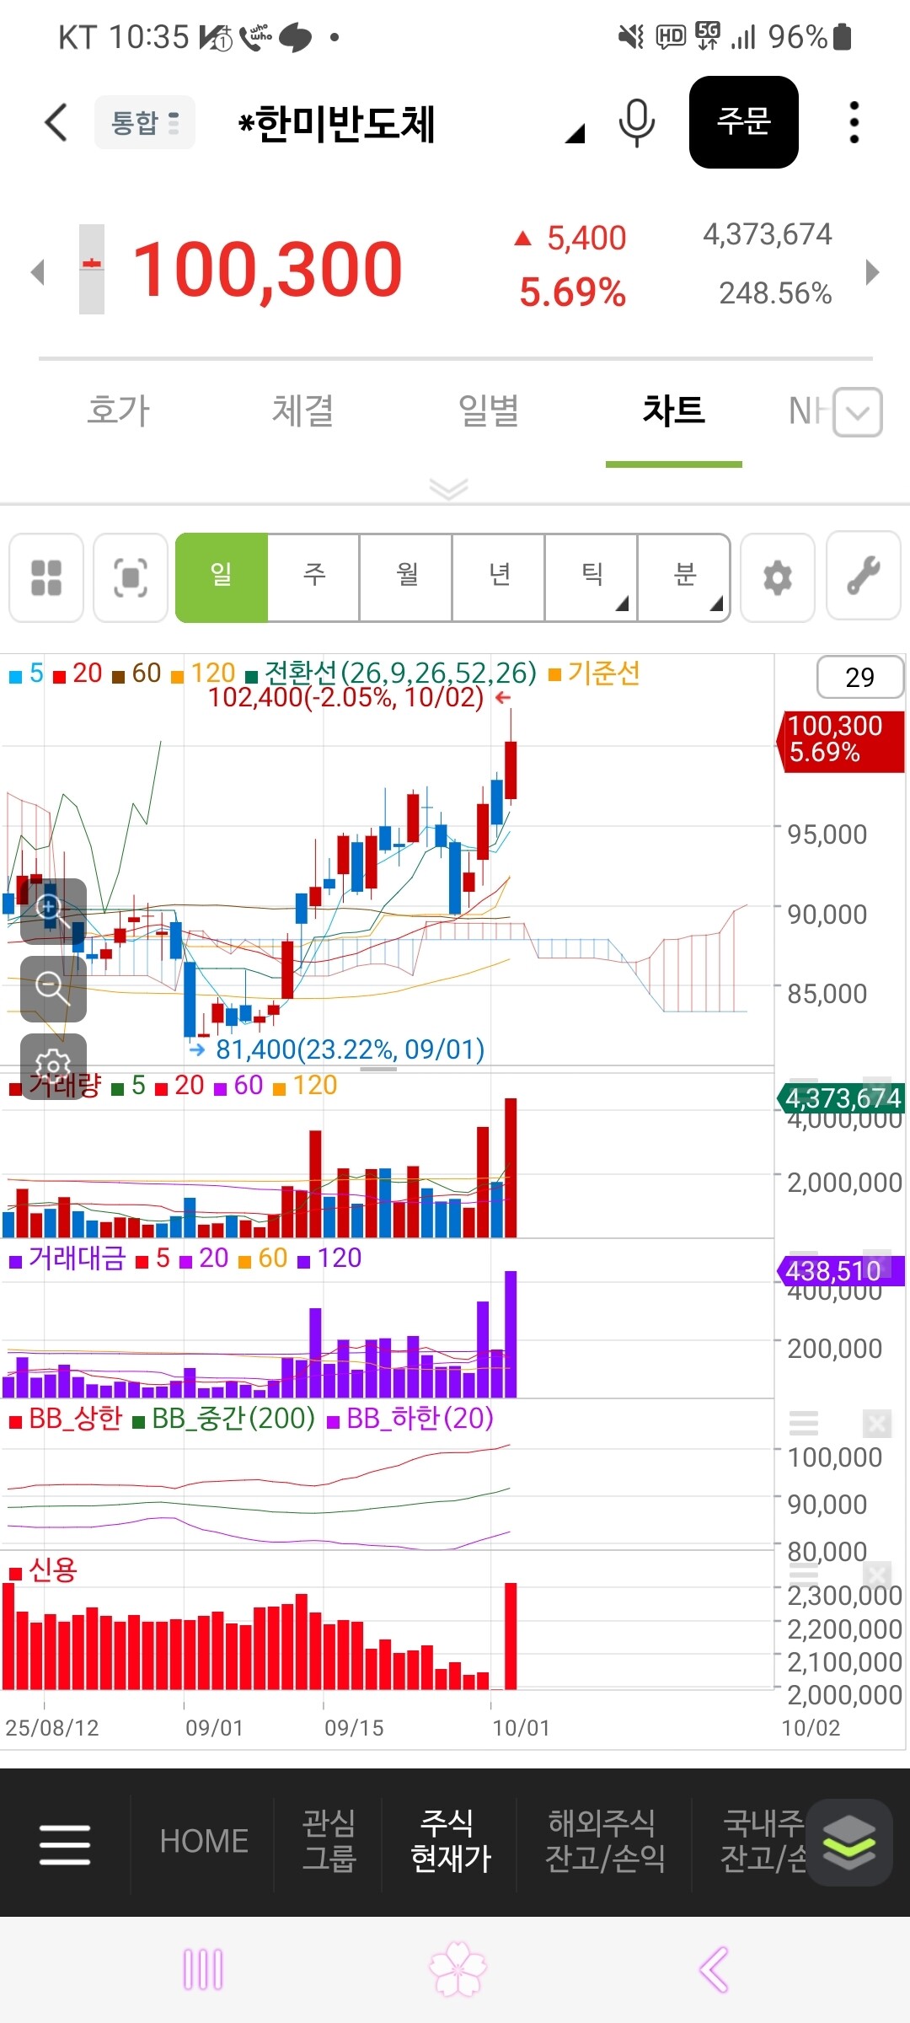Tap the floating layers stack button
Screen dimensions: 910x2023
(849, 1842)
